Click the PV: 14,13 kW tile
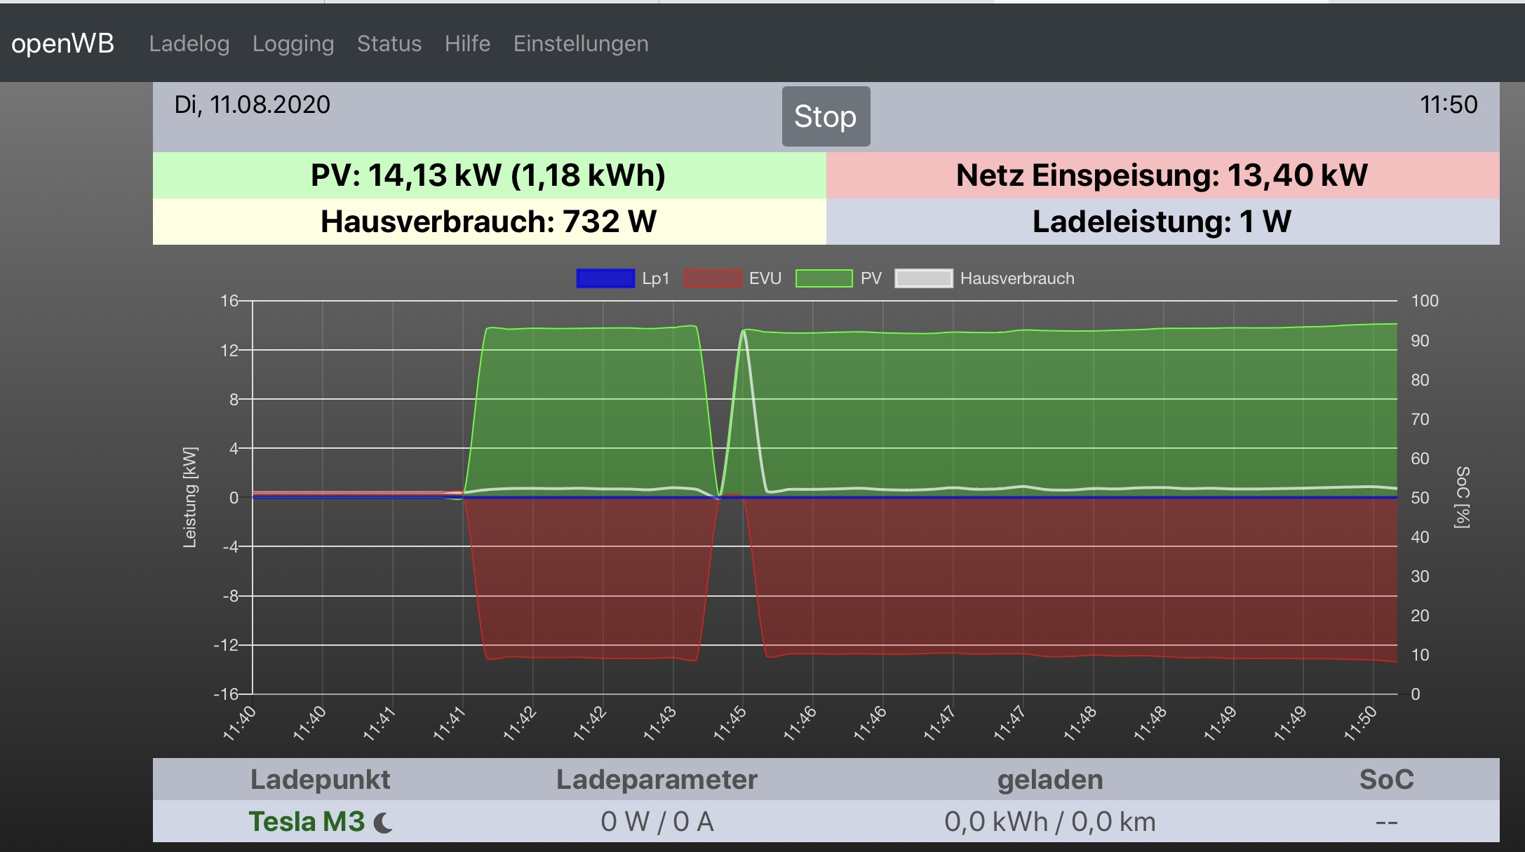 click(489, 175)
